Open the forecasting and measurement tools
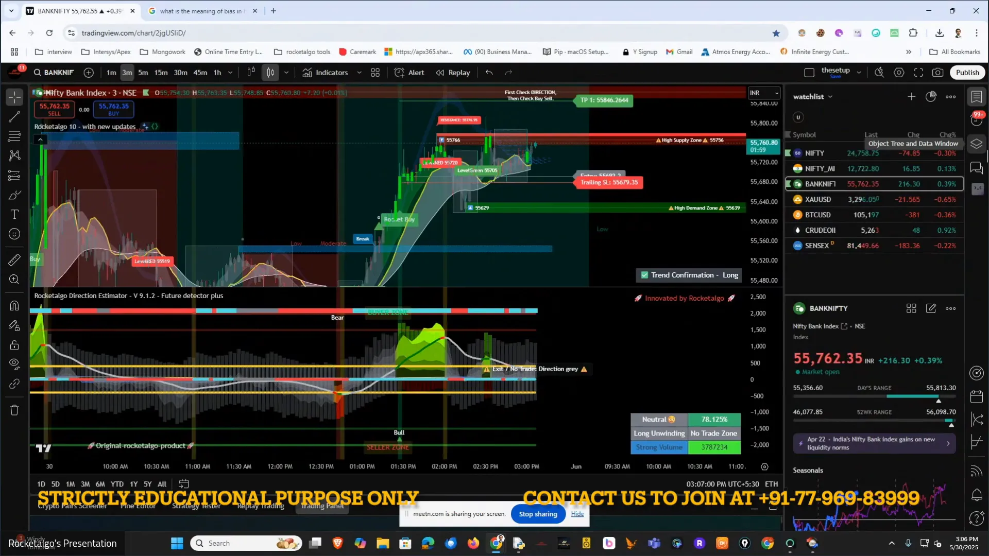Viewport: 989px width, 556px height. [14, 176]
